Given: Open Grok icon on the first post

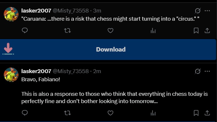Looking at the screenshot, I should 198,11.
